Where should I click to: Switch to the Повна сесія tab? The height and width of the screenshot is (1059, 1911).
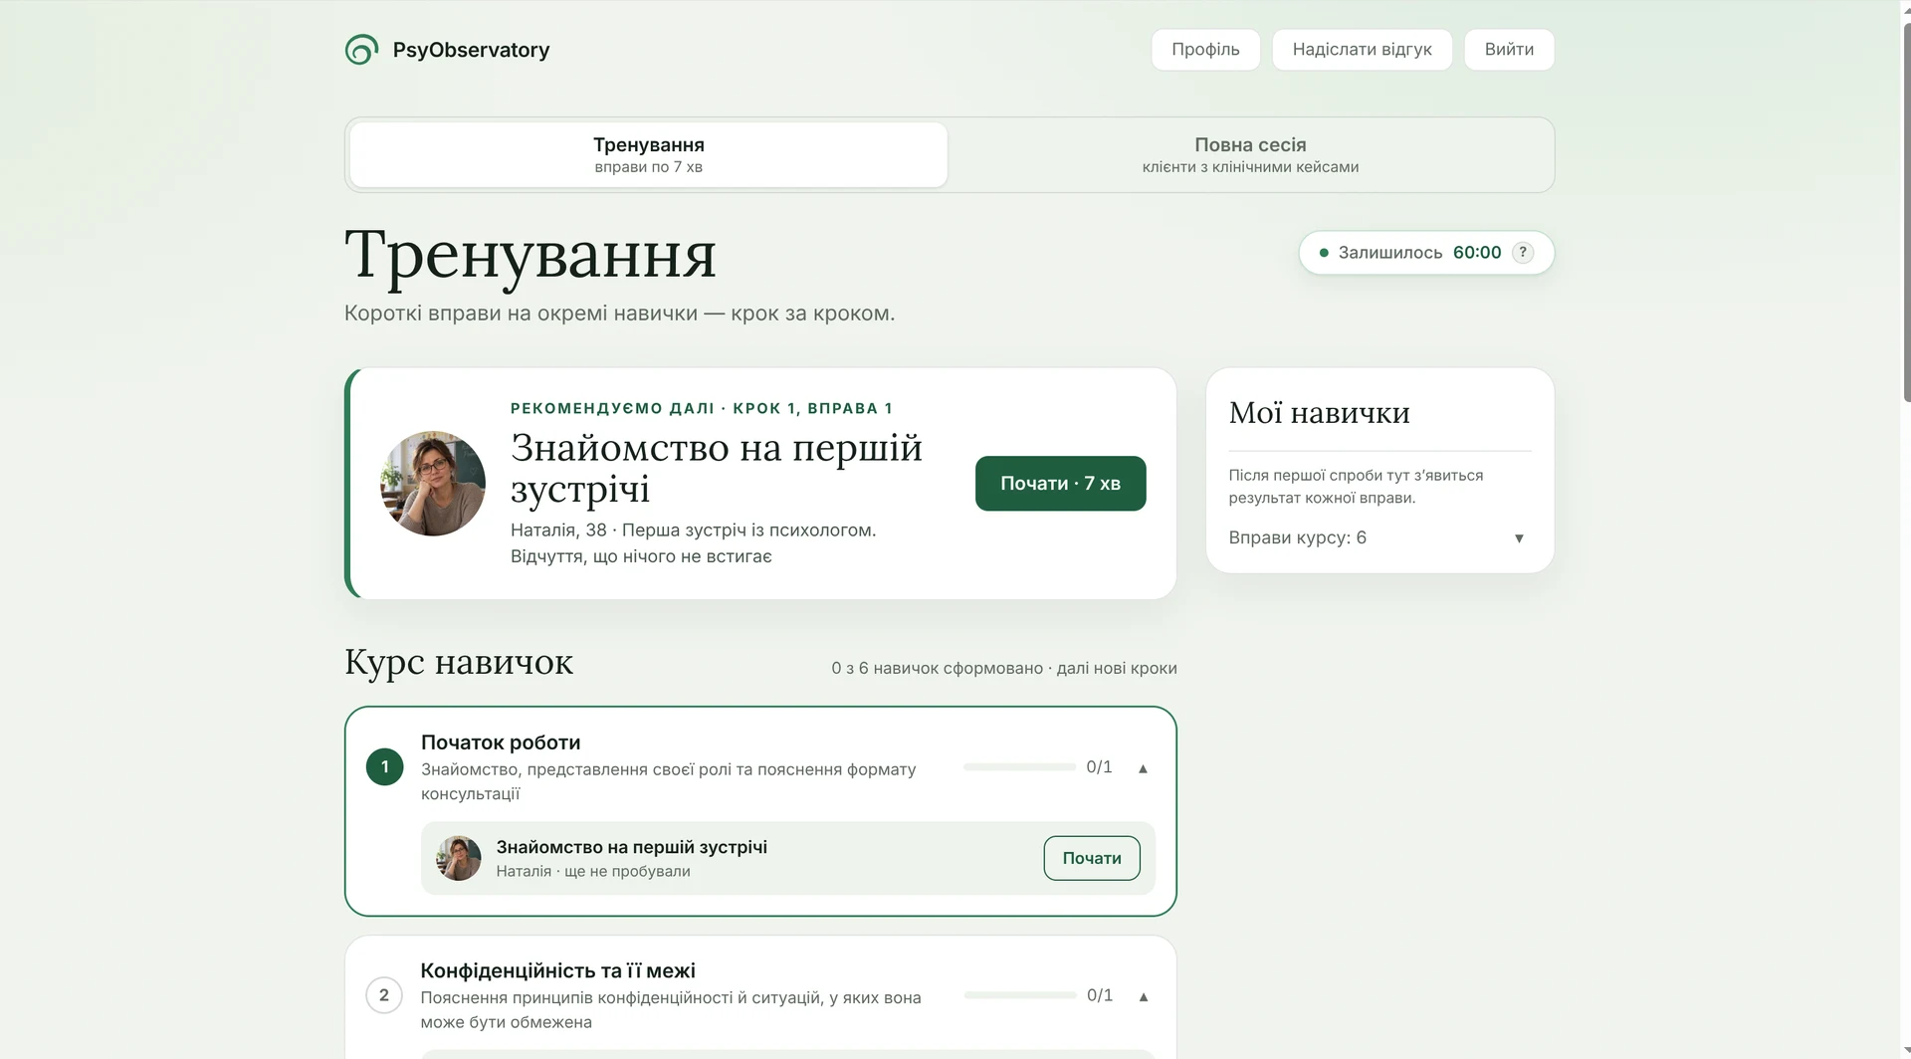pos(1250,154)
